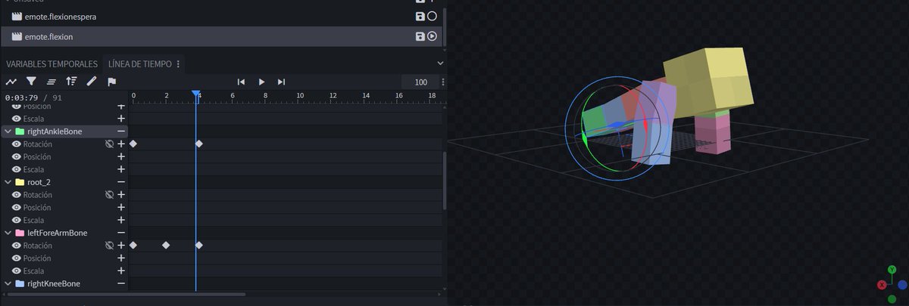Remove root_2 from the timeline
The image size is (909, 306).
121,182
